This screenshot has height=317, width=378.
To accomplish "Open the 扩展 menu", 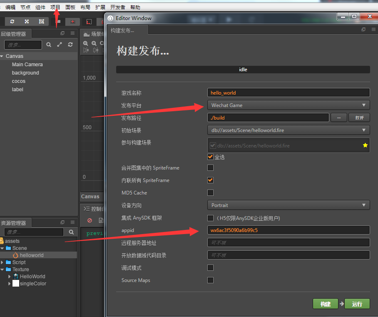I will (x=100, y=7).
